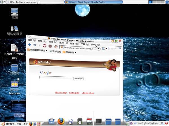Go to the home page via house icon
The height and width of the screenshot is (126, 169).
56,46
